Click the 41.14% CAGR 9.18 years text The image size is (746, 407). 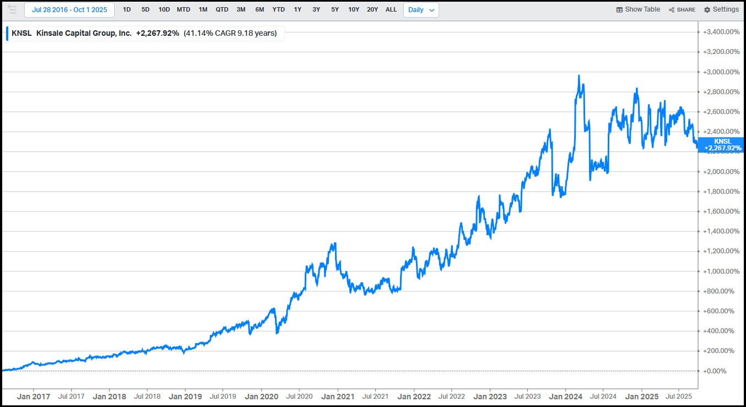230,33
